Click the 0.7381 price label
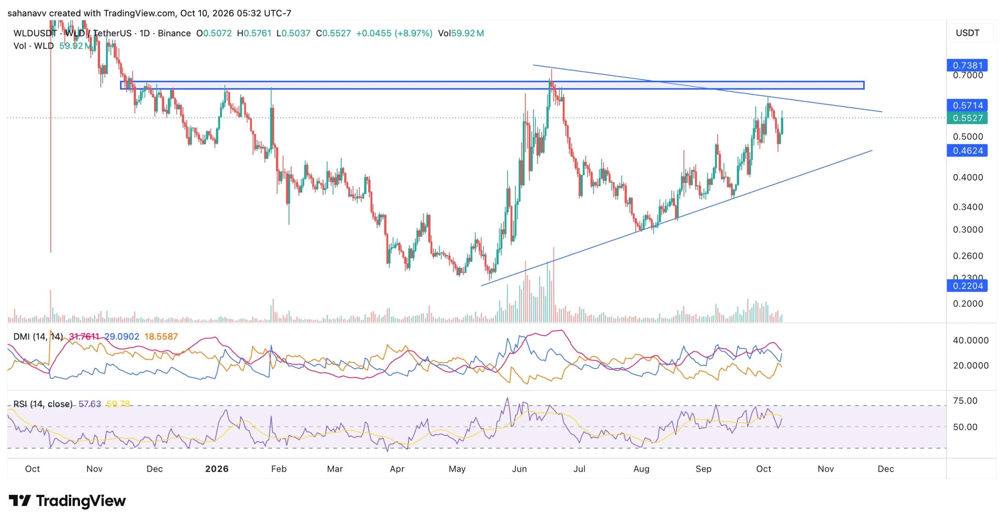The width and height of the screenshot is (1004, 523). click(967, 65)
